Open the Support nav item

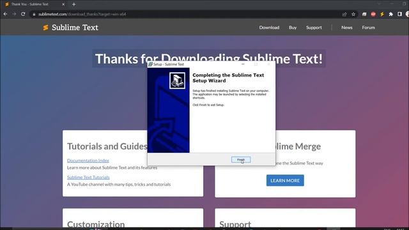(314, 27)
